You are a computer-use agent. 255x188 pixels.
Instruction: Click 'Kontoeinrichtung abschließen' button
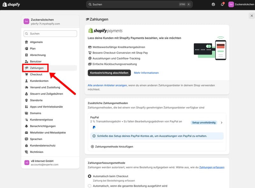pos(109,73)
